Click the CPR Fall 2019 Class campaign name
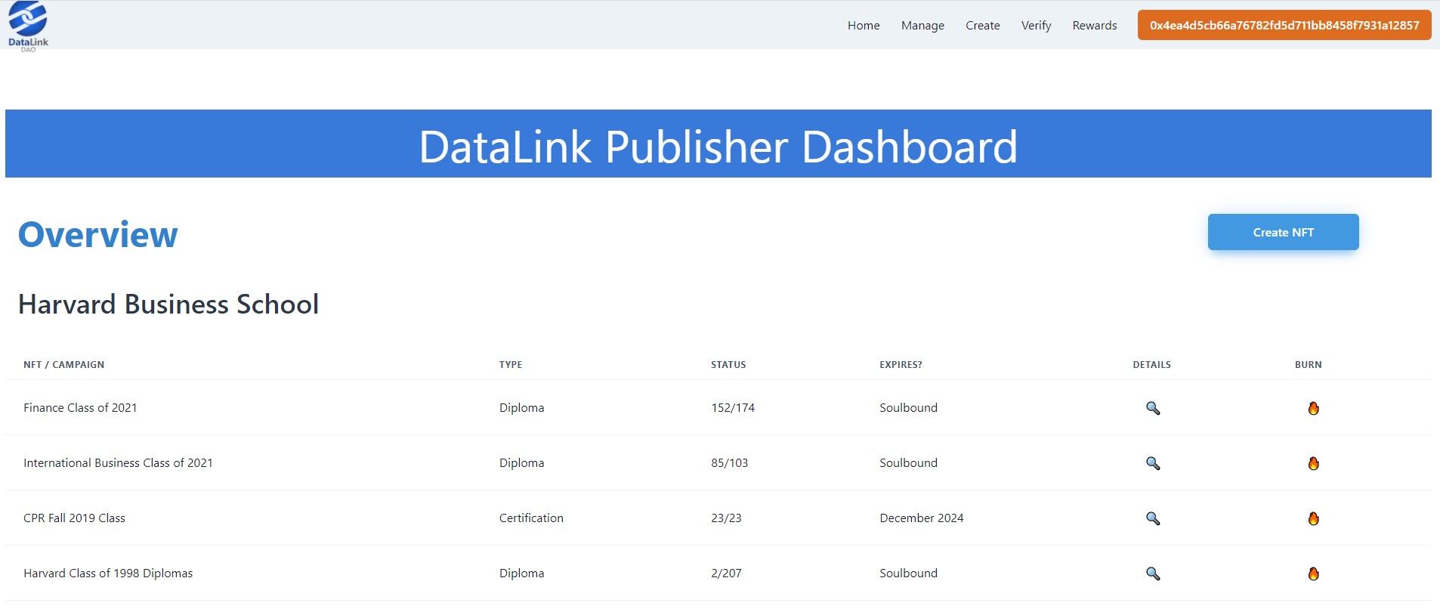This screenshot has width=1440, height=609. [x=74, y=518]
